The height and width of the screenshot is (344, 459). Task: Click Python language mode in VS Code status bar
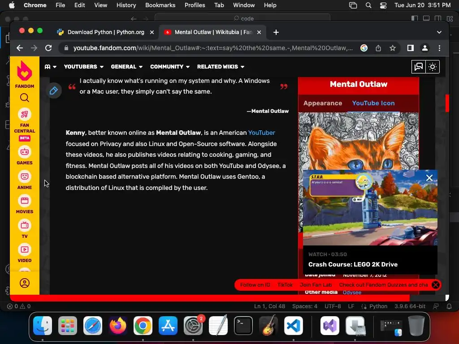click(x=378, y=306)
